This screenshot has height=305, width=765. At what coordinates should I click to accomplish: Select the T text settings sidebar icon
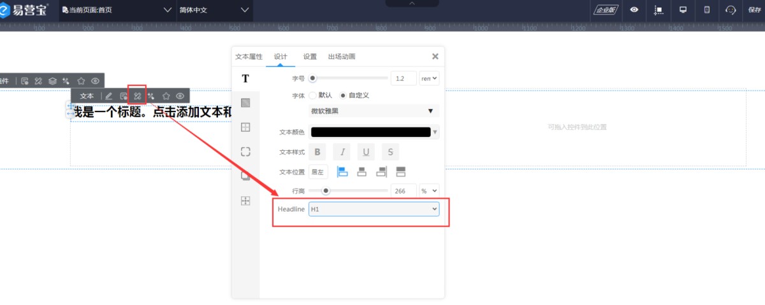[245, 78]
